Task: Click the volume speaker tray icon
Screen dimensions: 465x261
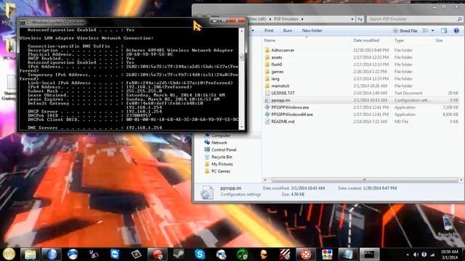Action: pos(416,254)
